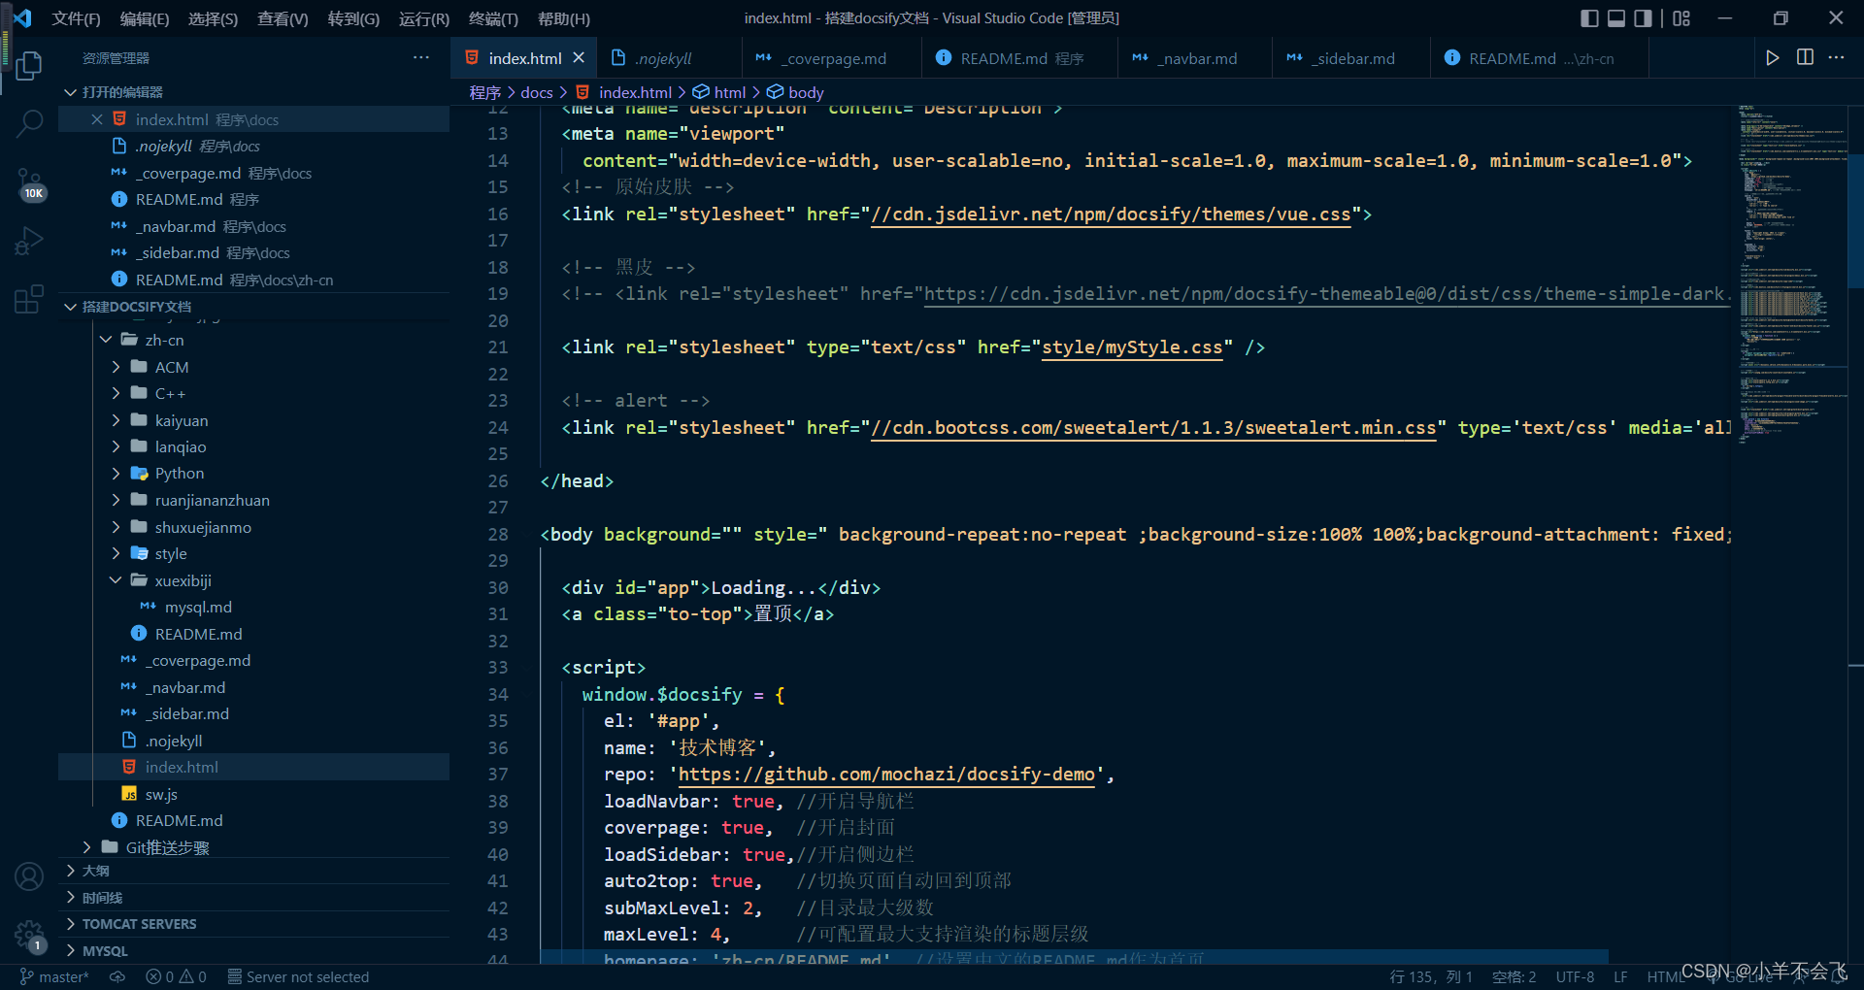This screenshot has height=990, width=1864.
Task: Toggle primary side bar layout button
Action: click(x=1589, y=18)
